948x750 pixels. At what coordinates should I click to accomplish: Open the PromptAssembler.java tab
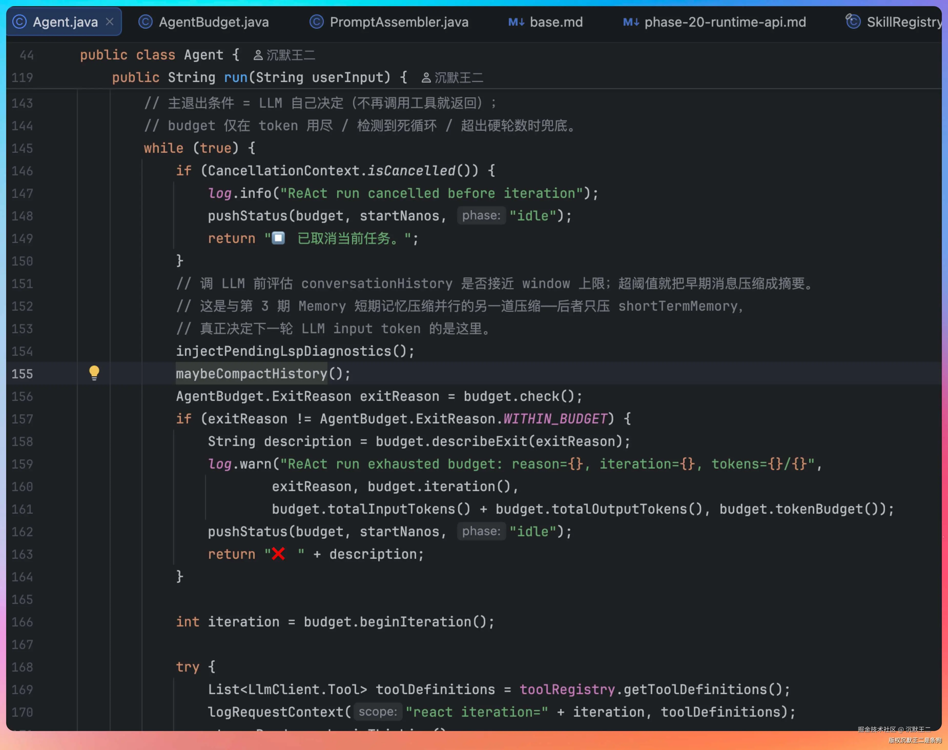pos(389,22)
